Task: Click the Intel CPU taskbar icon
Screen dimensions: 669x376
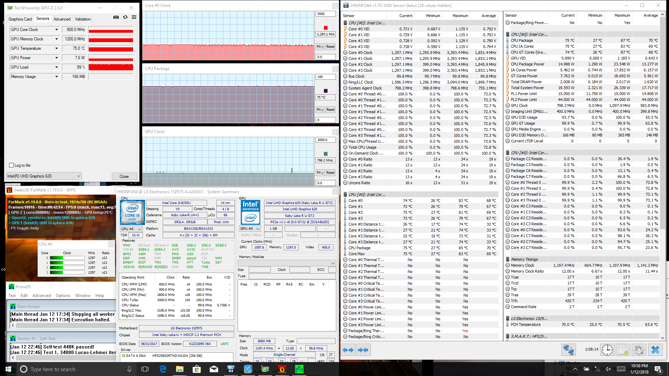Action: (248, 369)
